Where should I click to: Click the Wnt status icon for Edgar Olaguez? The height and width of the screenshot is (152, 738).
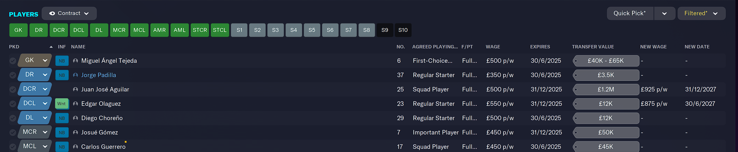click(62, 104)
